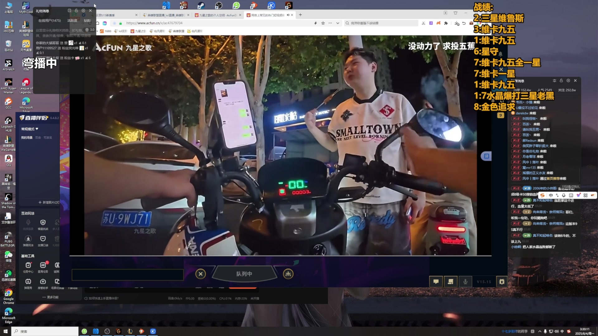598x336 pixels.
Task: Expand 更多功能 more functions in 直播伴侣
Action: (50, 297)
